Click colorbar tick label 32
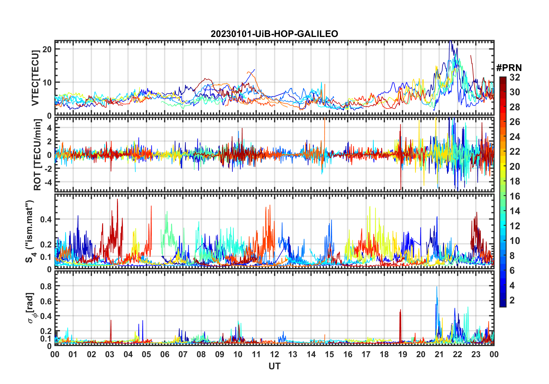Viewport: 549px width, 384px height. pyautogui.click(x=515, y=77)
